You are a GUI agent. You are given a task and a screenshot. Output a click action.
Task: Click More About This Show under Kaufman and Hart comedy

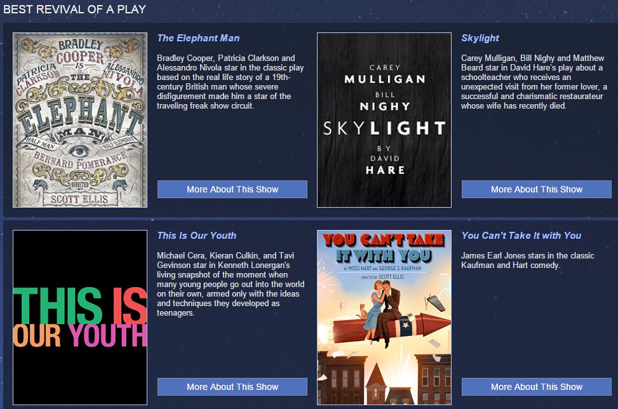pyautogui.click(x=537, y=387)
